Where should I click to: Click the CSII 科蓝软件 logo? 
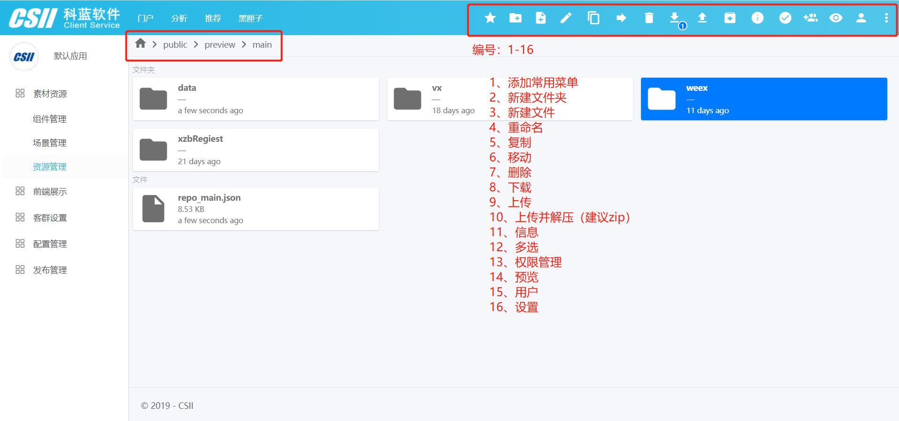pos(65,18)
